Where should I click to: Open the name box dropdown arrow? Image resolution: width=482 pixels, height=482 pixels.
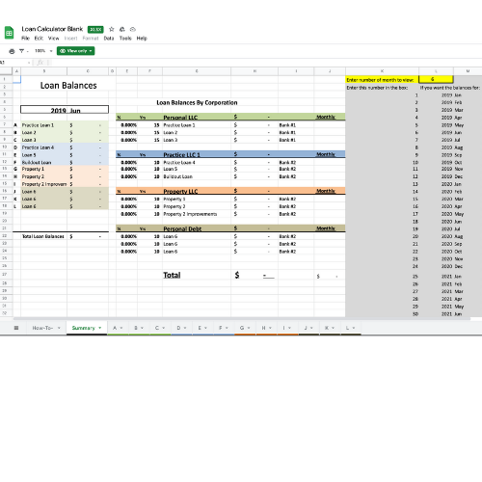coord(29,63)
